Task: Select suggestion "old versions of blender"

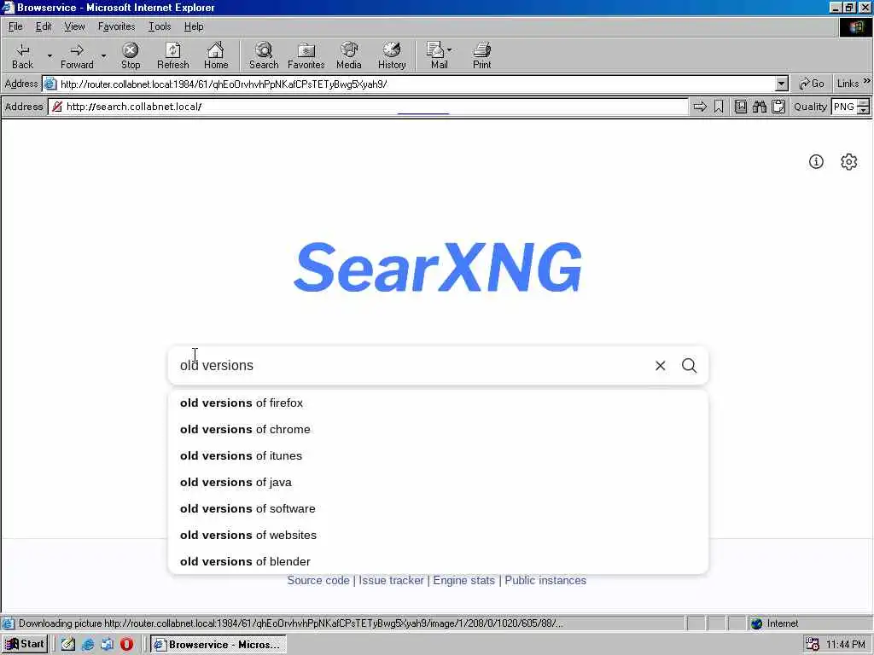Action: pos(438,561)
